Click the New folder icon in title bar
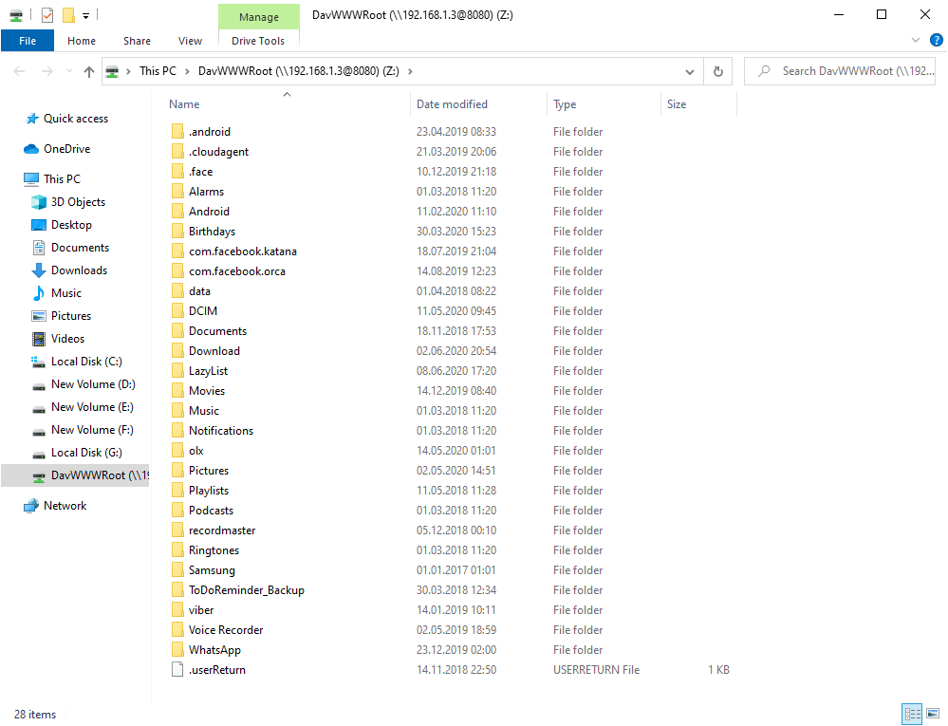The height and width of the screenshot is (726, 948). pos(67,15)
